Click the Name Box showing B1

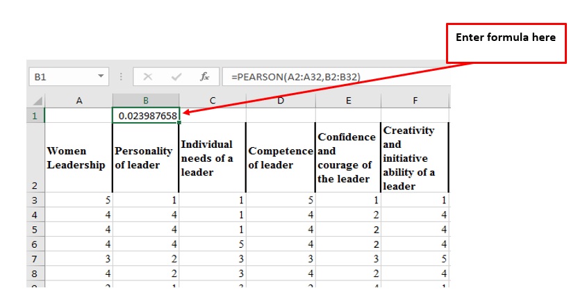pyautogui.click(x=69, y=76)
